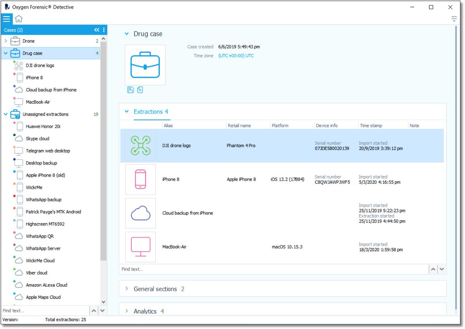This screenshot has width=465, height=329.
Task: Select the iPhone 8 phone icon in tree
Action: (x=19, y=78)
